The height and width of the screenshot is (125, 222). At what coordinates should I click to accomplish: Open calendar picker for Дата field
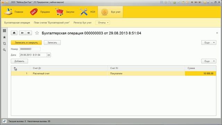pyautogui.click(x=49, y=55)
